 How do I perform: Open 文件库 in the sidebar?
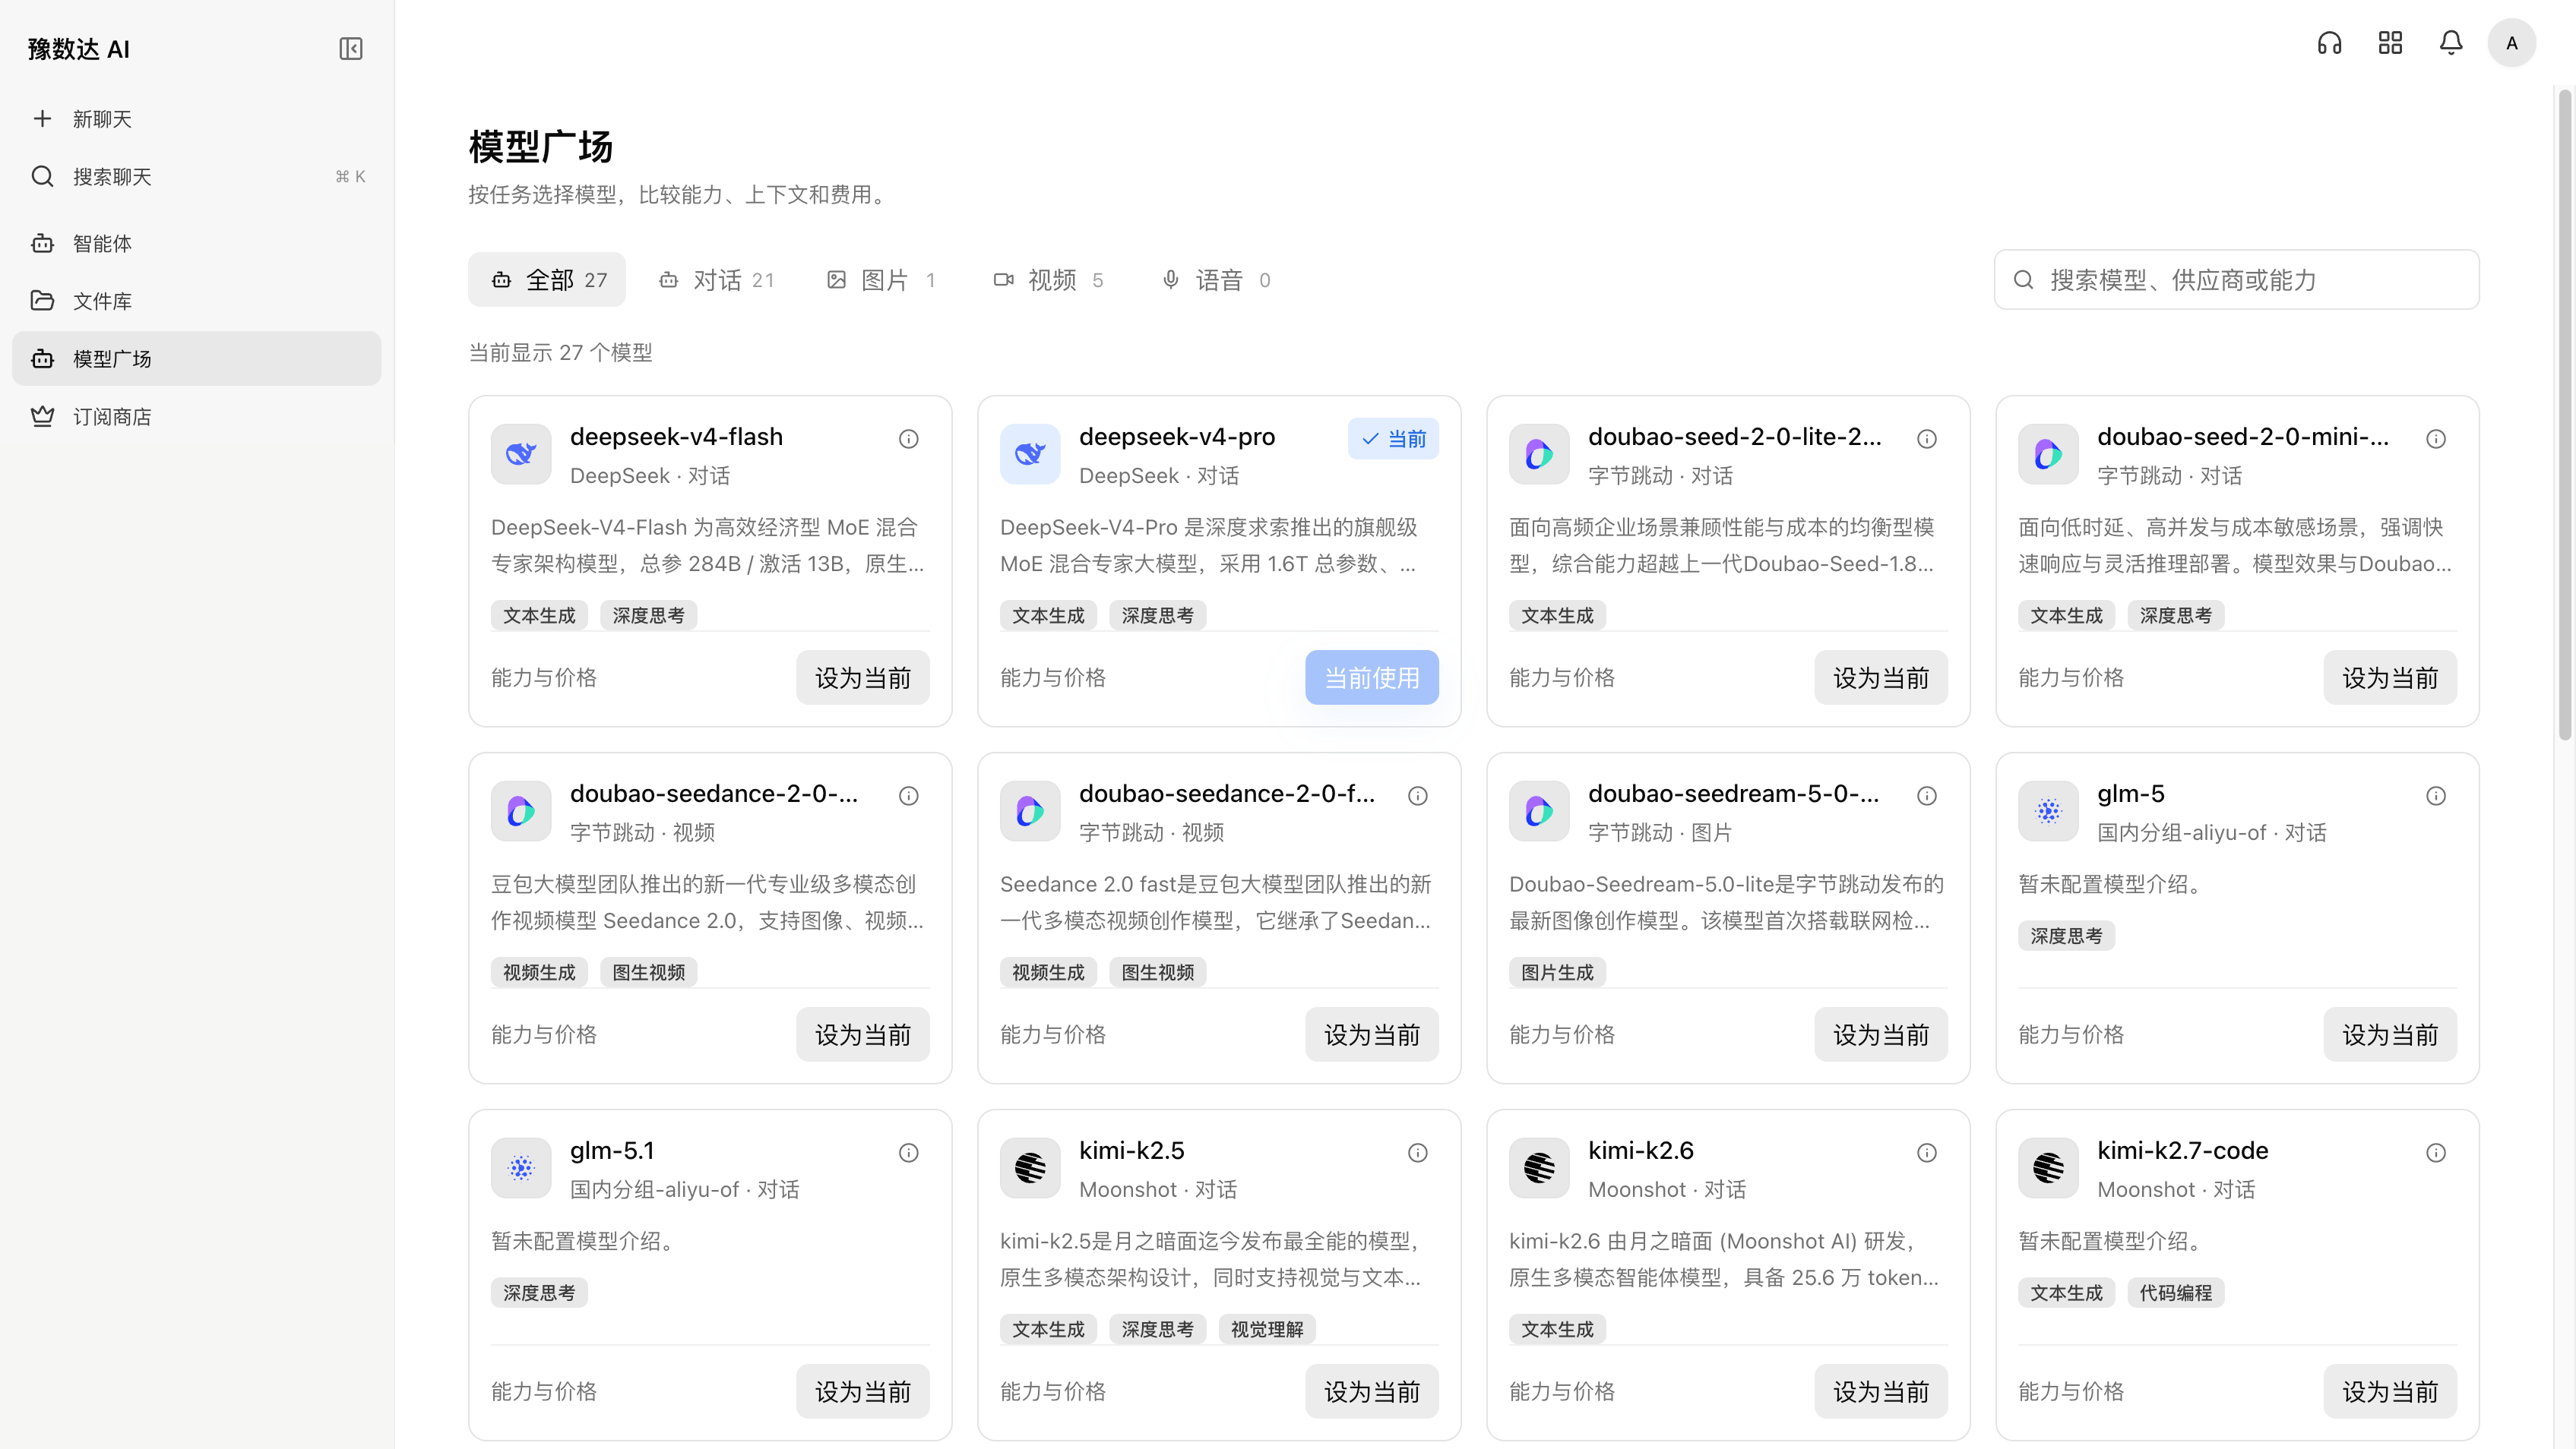coord(196,301)
